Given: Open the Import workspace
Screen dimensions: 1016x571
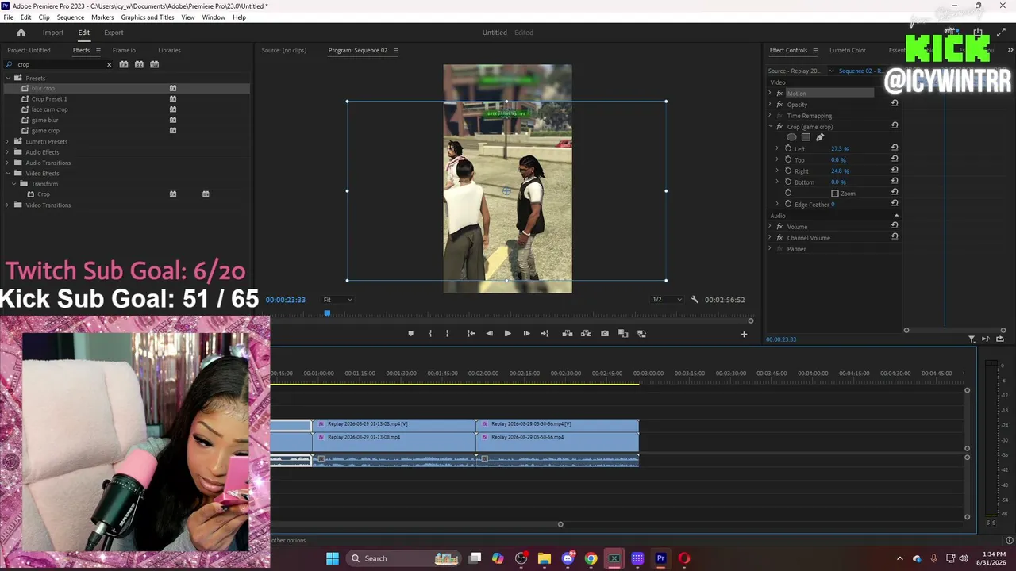Looking at the screenshot, I should point(53,33).
